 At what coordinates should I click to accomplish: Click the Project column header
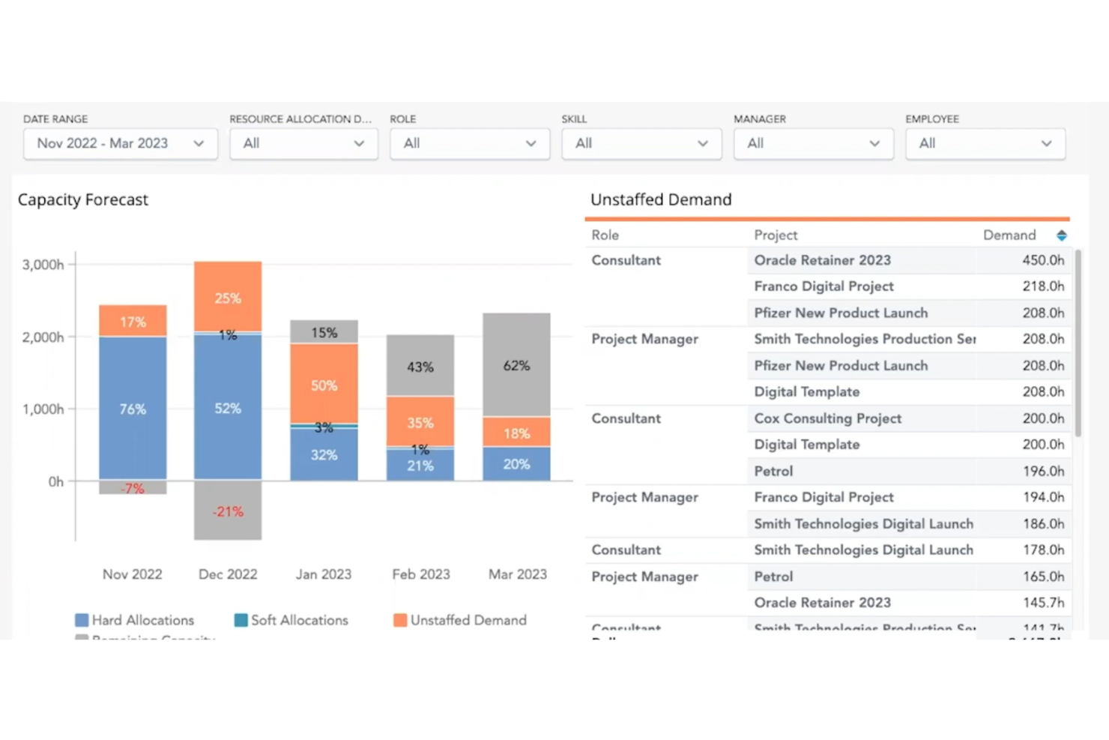(x=776, y=235)
